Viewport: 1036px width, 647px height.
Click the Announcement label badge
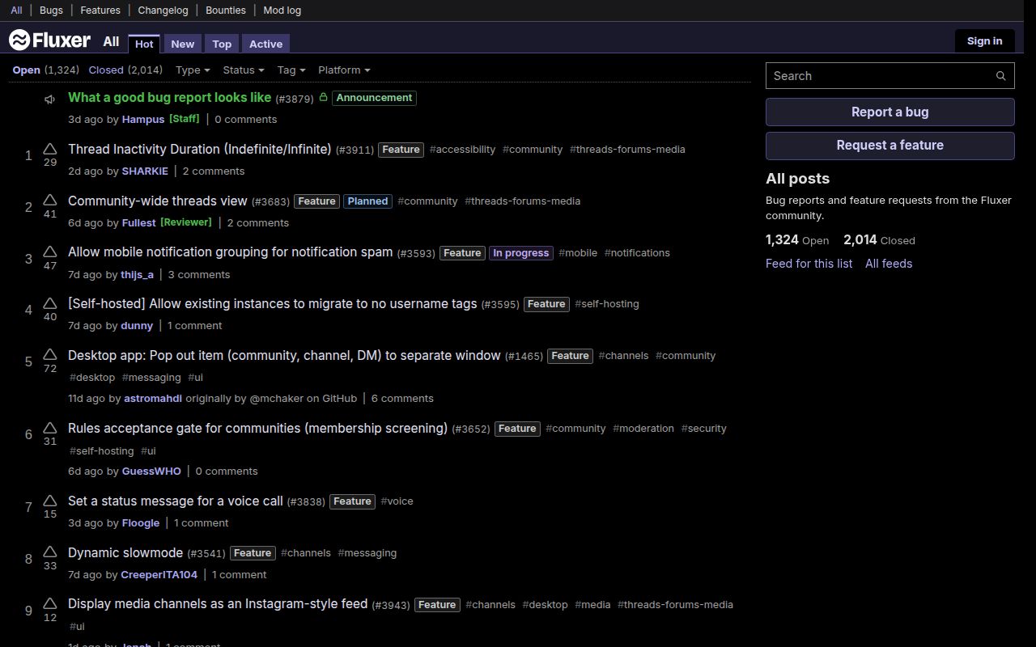374,98
